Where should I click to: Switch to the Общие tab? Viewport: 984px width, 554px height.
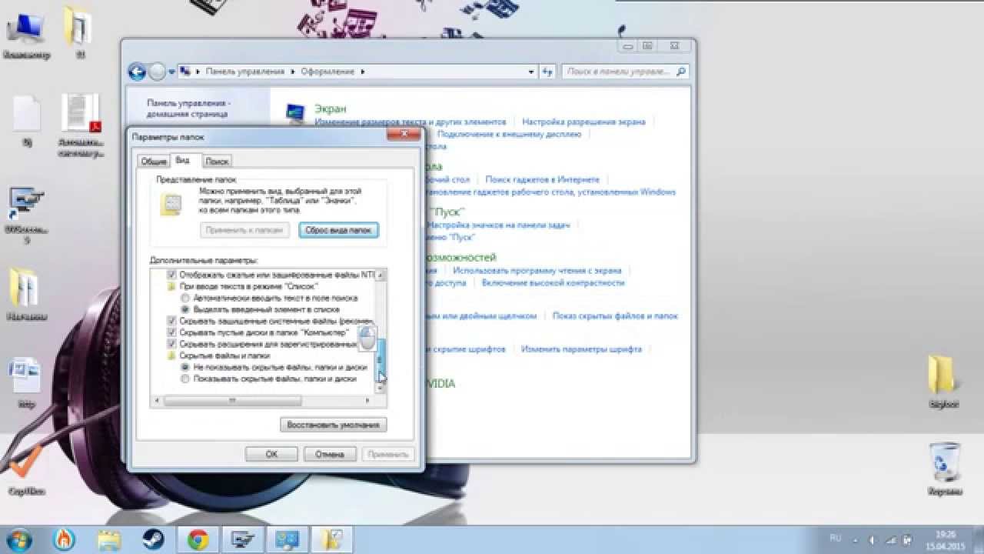click(x=154, y=161)
